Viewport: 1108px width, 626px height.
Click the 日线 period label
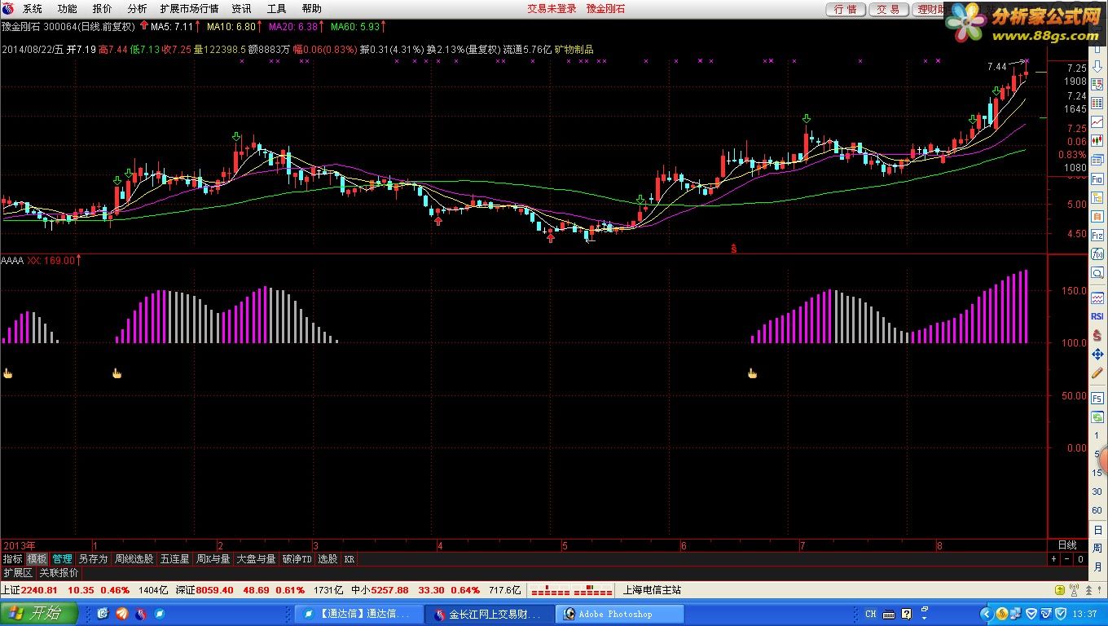click(1067, 544)
